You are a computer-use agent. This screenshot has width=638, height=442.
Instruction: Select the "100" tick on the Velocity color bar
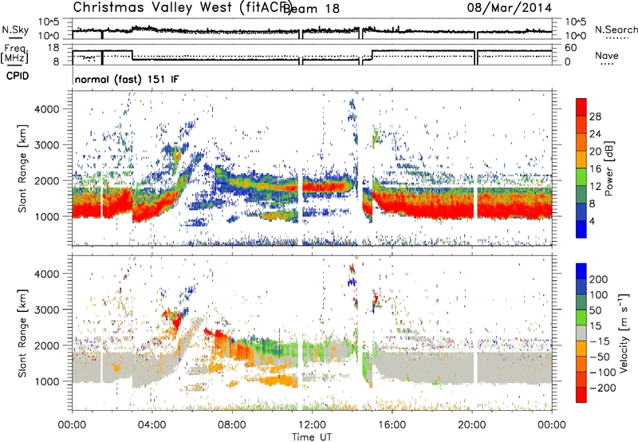click(x=599, y=295)
